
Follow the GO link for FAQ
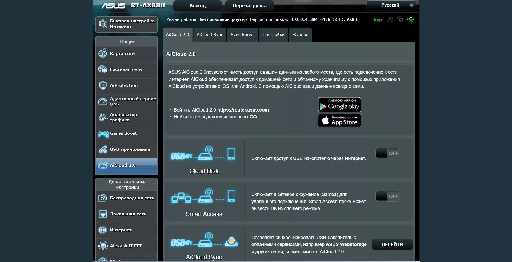(253, 117)
